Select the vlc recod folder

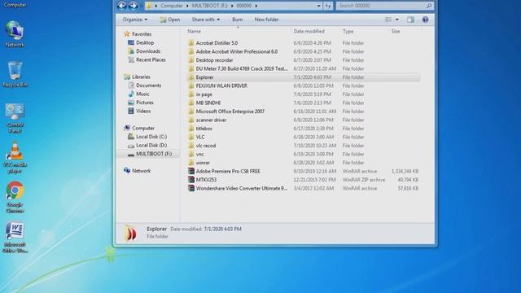pos(206,146)
